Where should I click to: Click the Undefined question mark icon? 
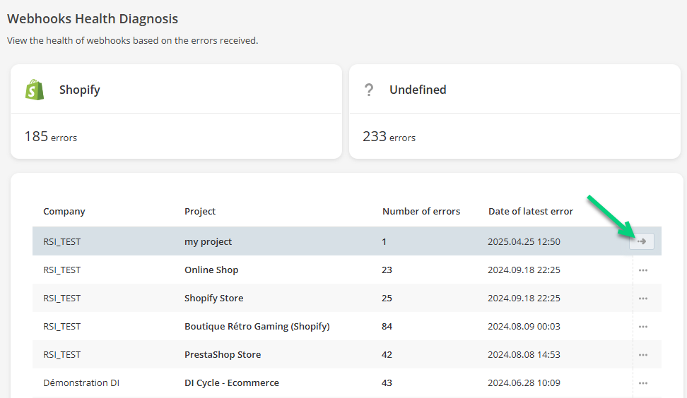[369, 90]
